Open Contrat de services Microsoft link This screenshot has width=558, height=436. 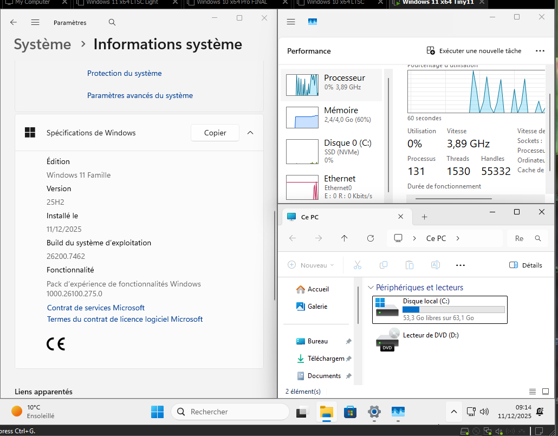[x=96, y=308]
